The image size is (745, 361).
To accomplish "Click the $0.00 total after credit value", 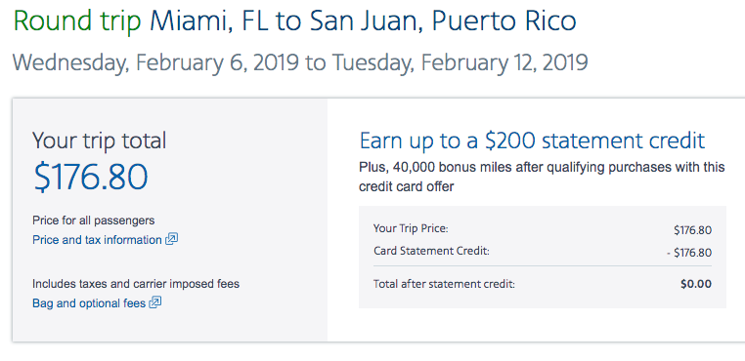I will coord(696,284).
